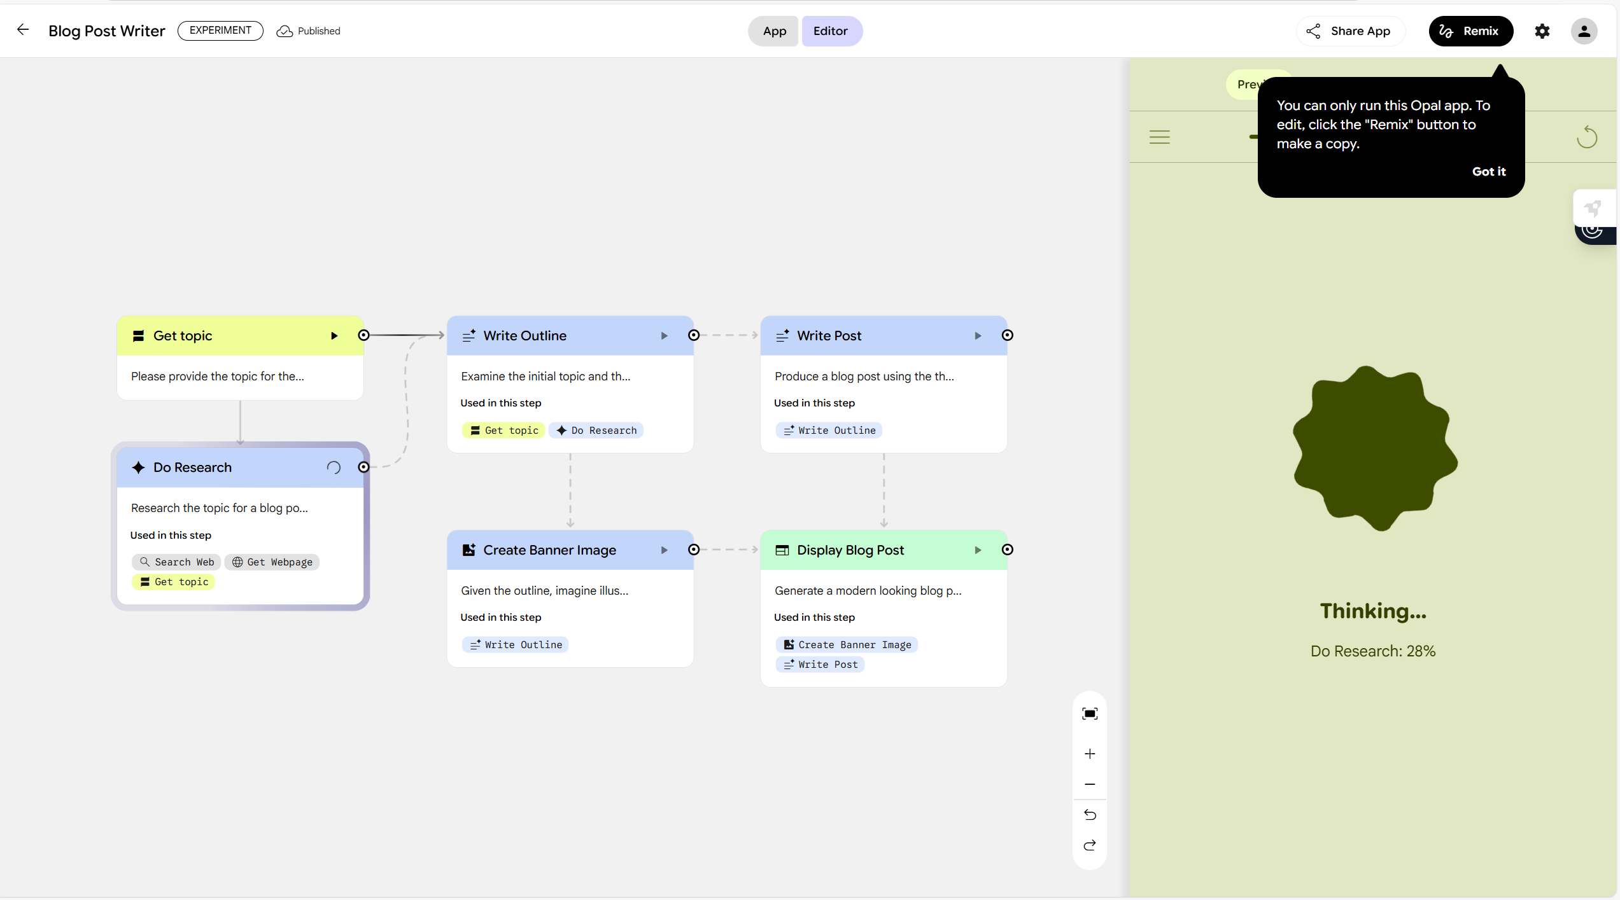Click the fit-to-screen zoom icon

[1090, 714]
